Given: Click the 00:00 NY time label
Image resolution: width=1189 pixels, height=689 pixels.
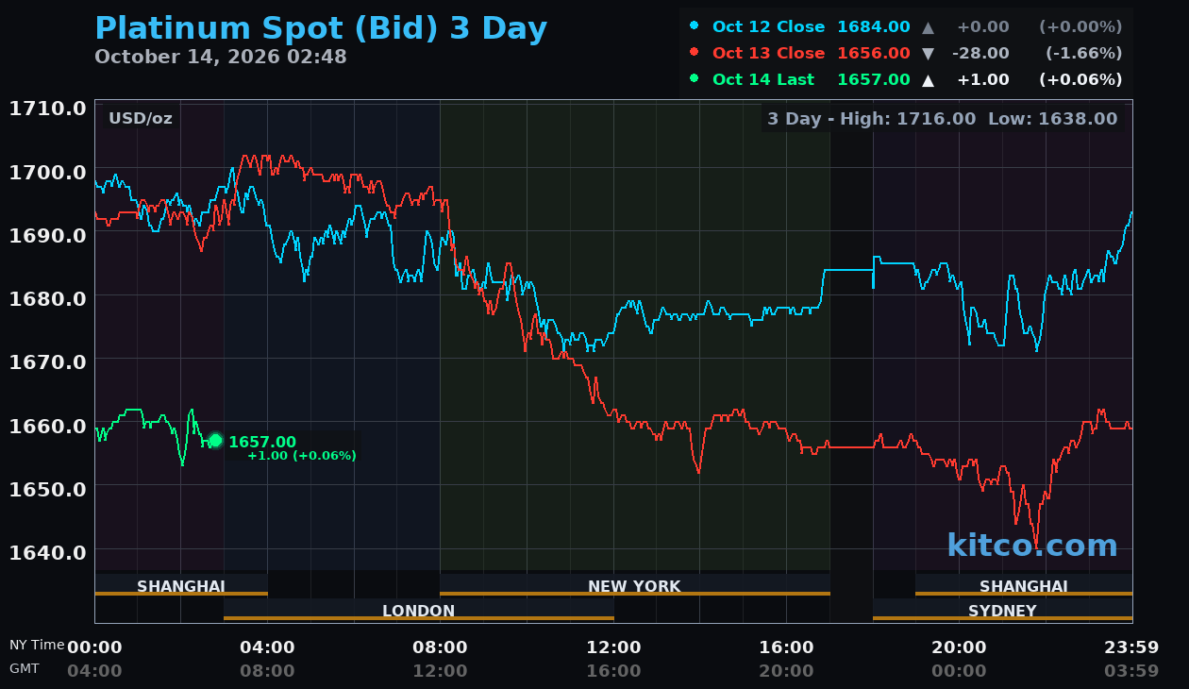Looking at the screenshot, I should pos(94,647).
